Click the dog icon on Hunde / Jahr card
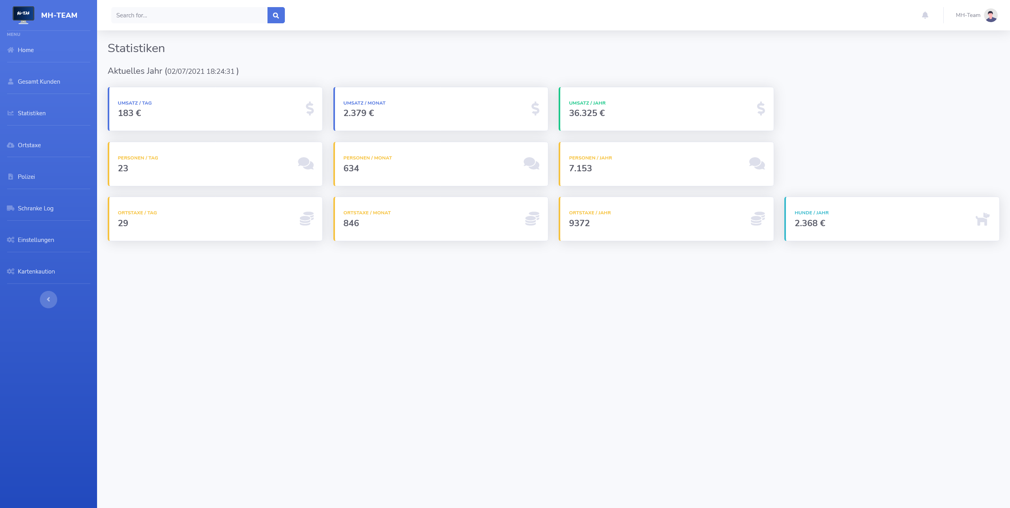The width and height of the screenshot is (1010, 508). [982, 219]
